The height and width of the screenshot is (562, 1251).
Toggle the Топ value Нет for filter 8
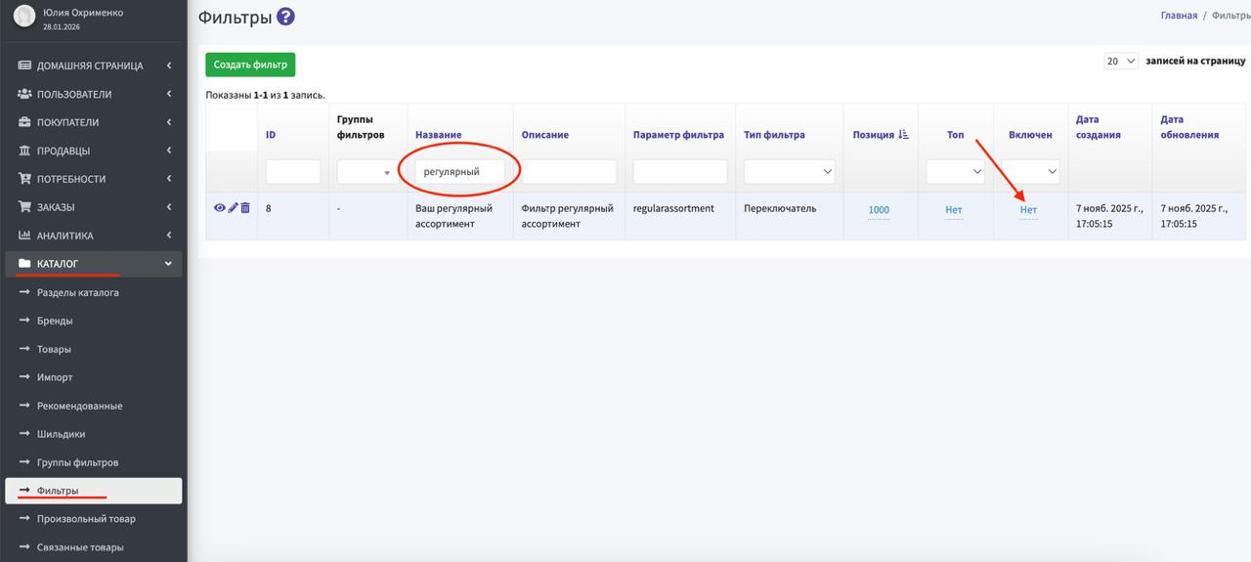(954, 210)
